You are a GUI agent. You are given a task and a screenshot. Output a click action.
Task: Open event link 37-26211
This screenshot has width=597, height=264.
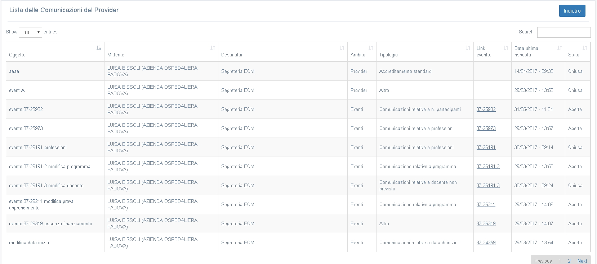pos(486,205)
